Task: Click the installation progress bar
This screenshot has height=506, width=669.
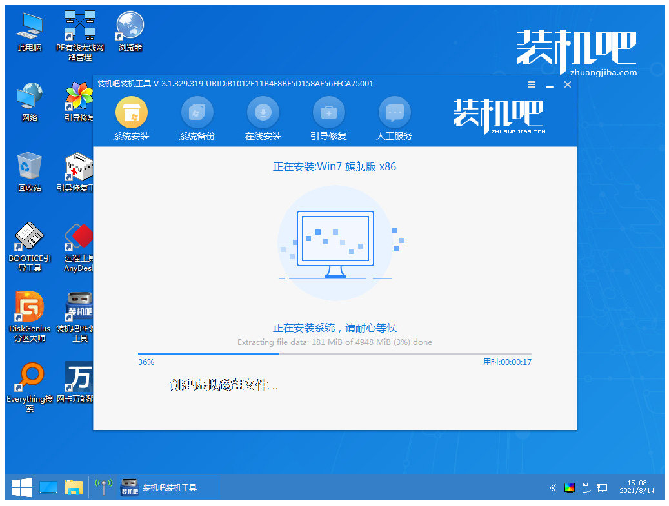Action: click(334, 353)
